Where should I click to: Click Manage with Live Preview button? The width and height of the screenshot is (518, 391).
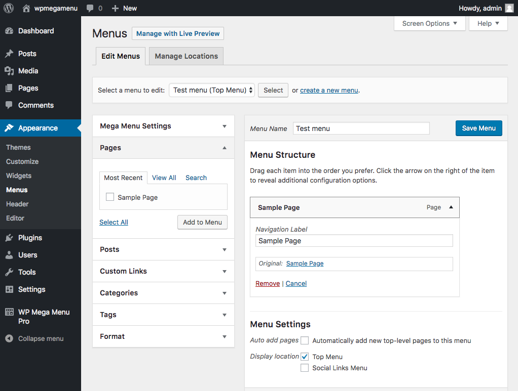click(178, 33)
